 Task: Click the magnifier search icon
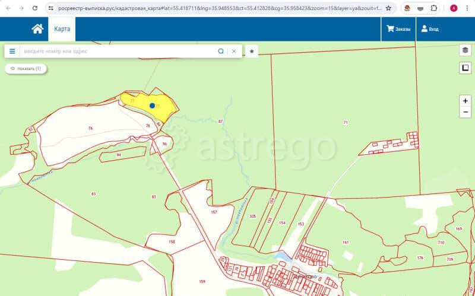point(221,51)
